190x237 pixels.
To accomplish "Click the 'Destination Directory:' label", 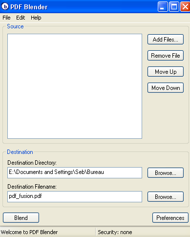I will click(x=32, y=163).
